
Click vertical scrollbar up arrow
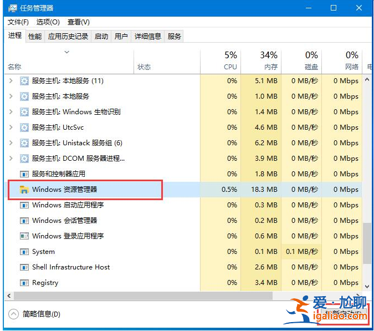coord(367,80)
